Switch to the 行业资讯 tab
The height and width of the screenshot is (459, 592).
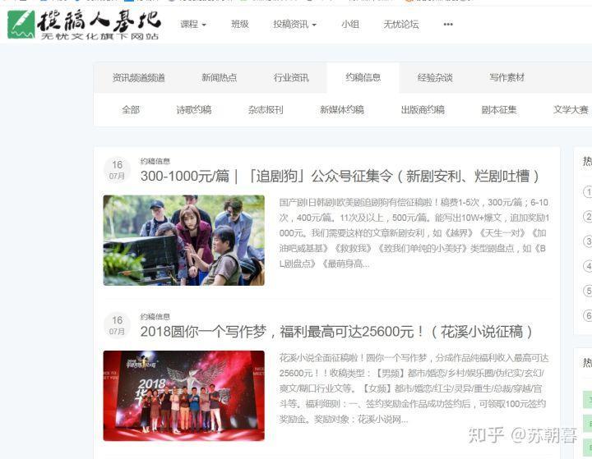coord(291,78)
